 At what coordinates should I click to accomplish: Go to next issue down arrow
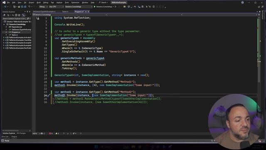[x=68, y=133]
